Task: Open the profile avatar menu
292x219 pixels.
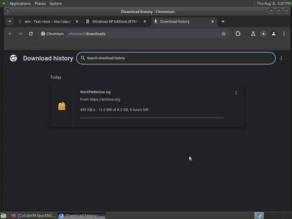Action: coord(273,34)
